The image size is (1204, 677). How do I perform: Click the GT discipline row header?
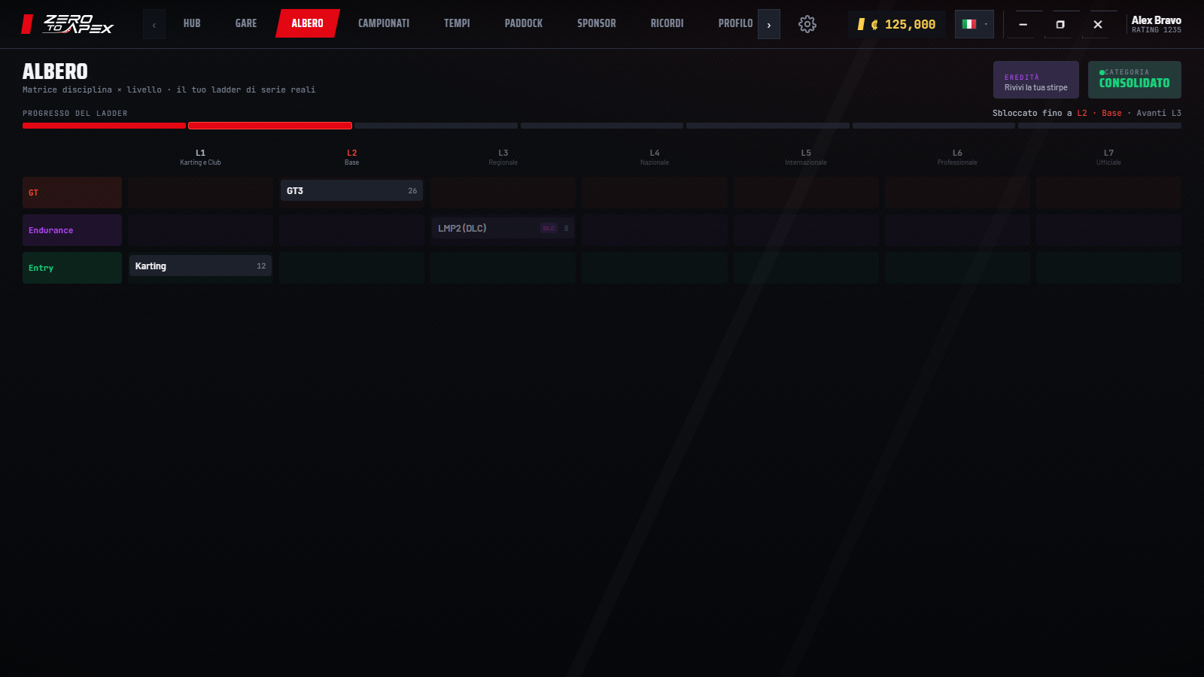pyautogui.click(x=72, y=193)
